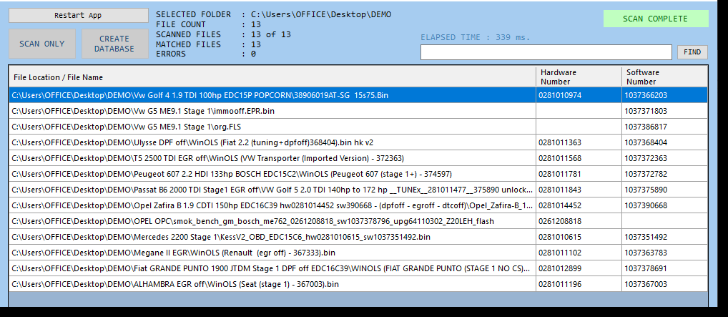Click the search text input field

click(546, 52)
